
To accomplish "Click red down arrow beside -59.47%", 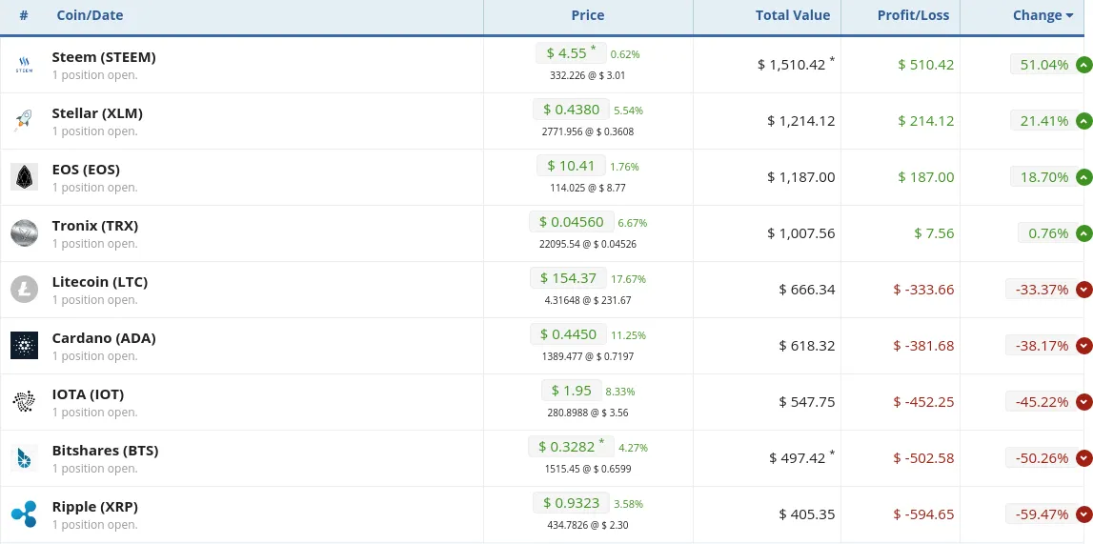I will tap(1083, 514).
